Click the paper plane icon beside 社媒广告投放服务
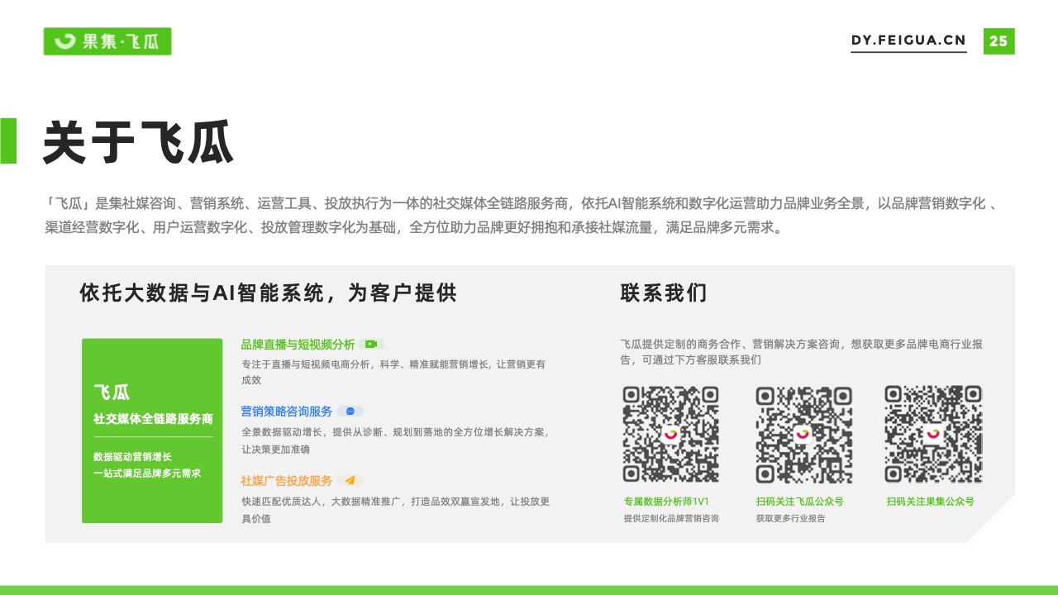Viewport: 1058px width, 595px height. coord(350,480)
